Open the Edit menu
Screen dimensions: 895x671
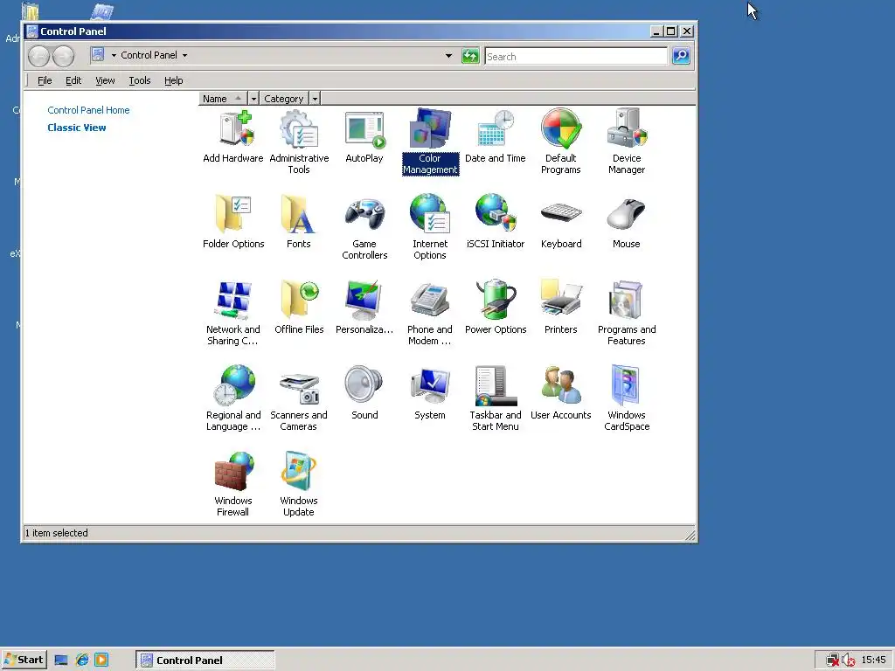(x=73, y=80)
